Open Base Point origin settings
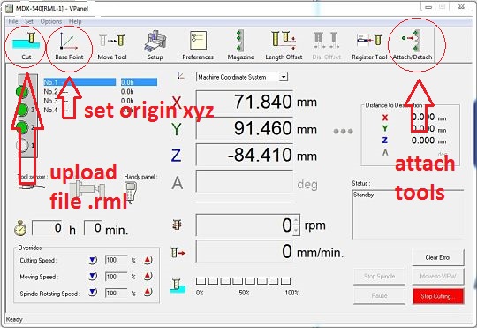The image size is (477, 328). click(x=69, y=45)
